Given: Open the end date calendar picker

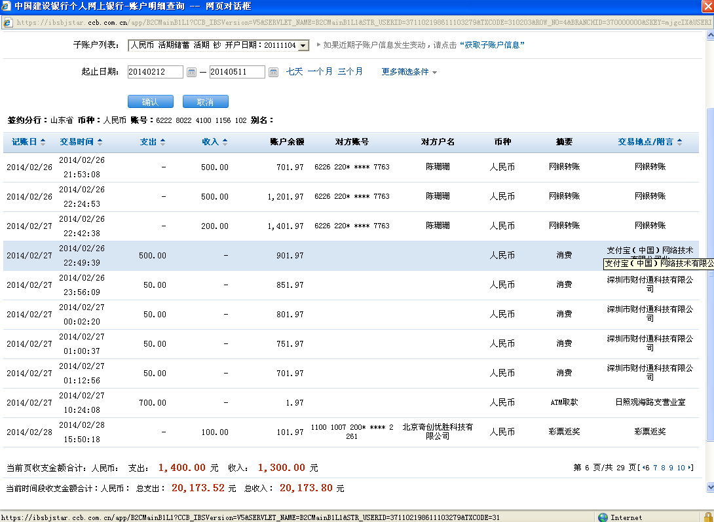Looking at the screenshot, I should pos(273,72).
